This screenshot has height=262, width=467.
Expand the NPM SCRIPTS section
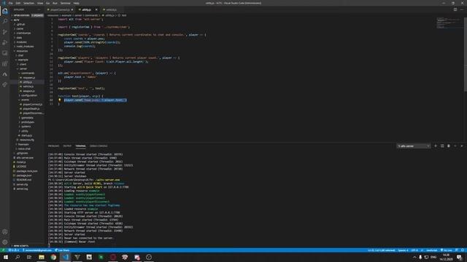pyautogui.click(x=21, y=246)
